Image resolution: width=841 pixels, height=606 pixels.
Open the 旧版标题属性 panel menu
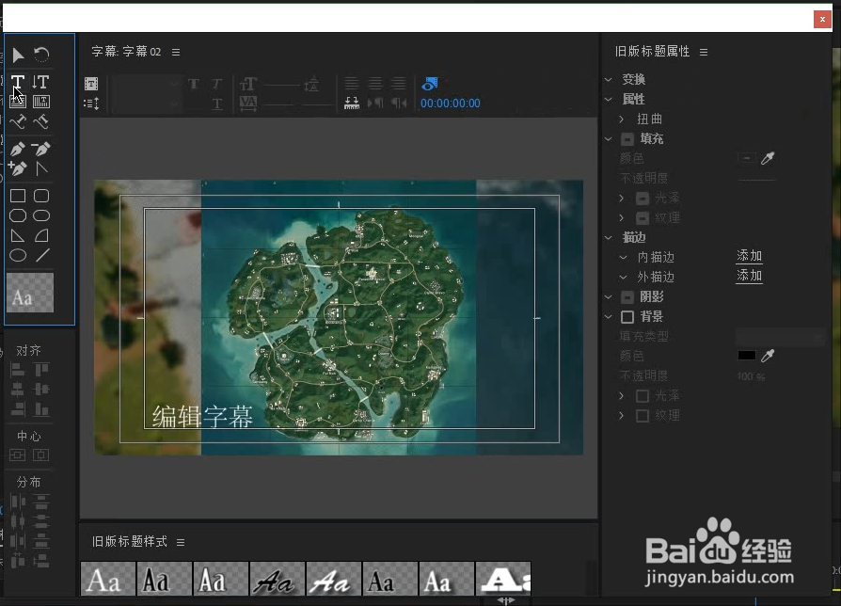(x=704, y=52)
